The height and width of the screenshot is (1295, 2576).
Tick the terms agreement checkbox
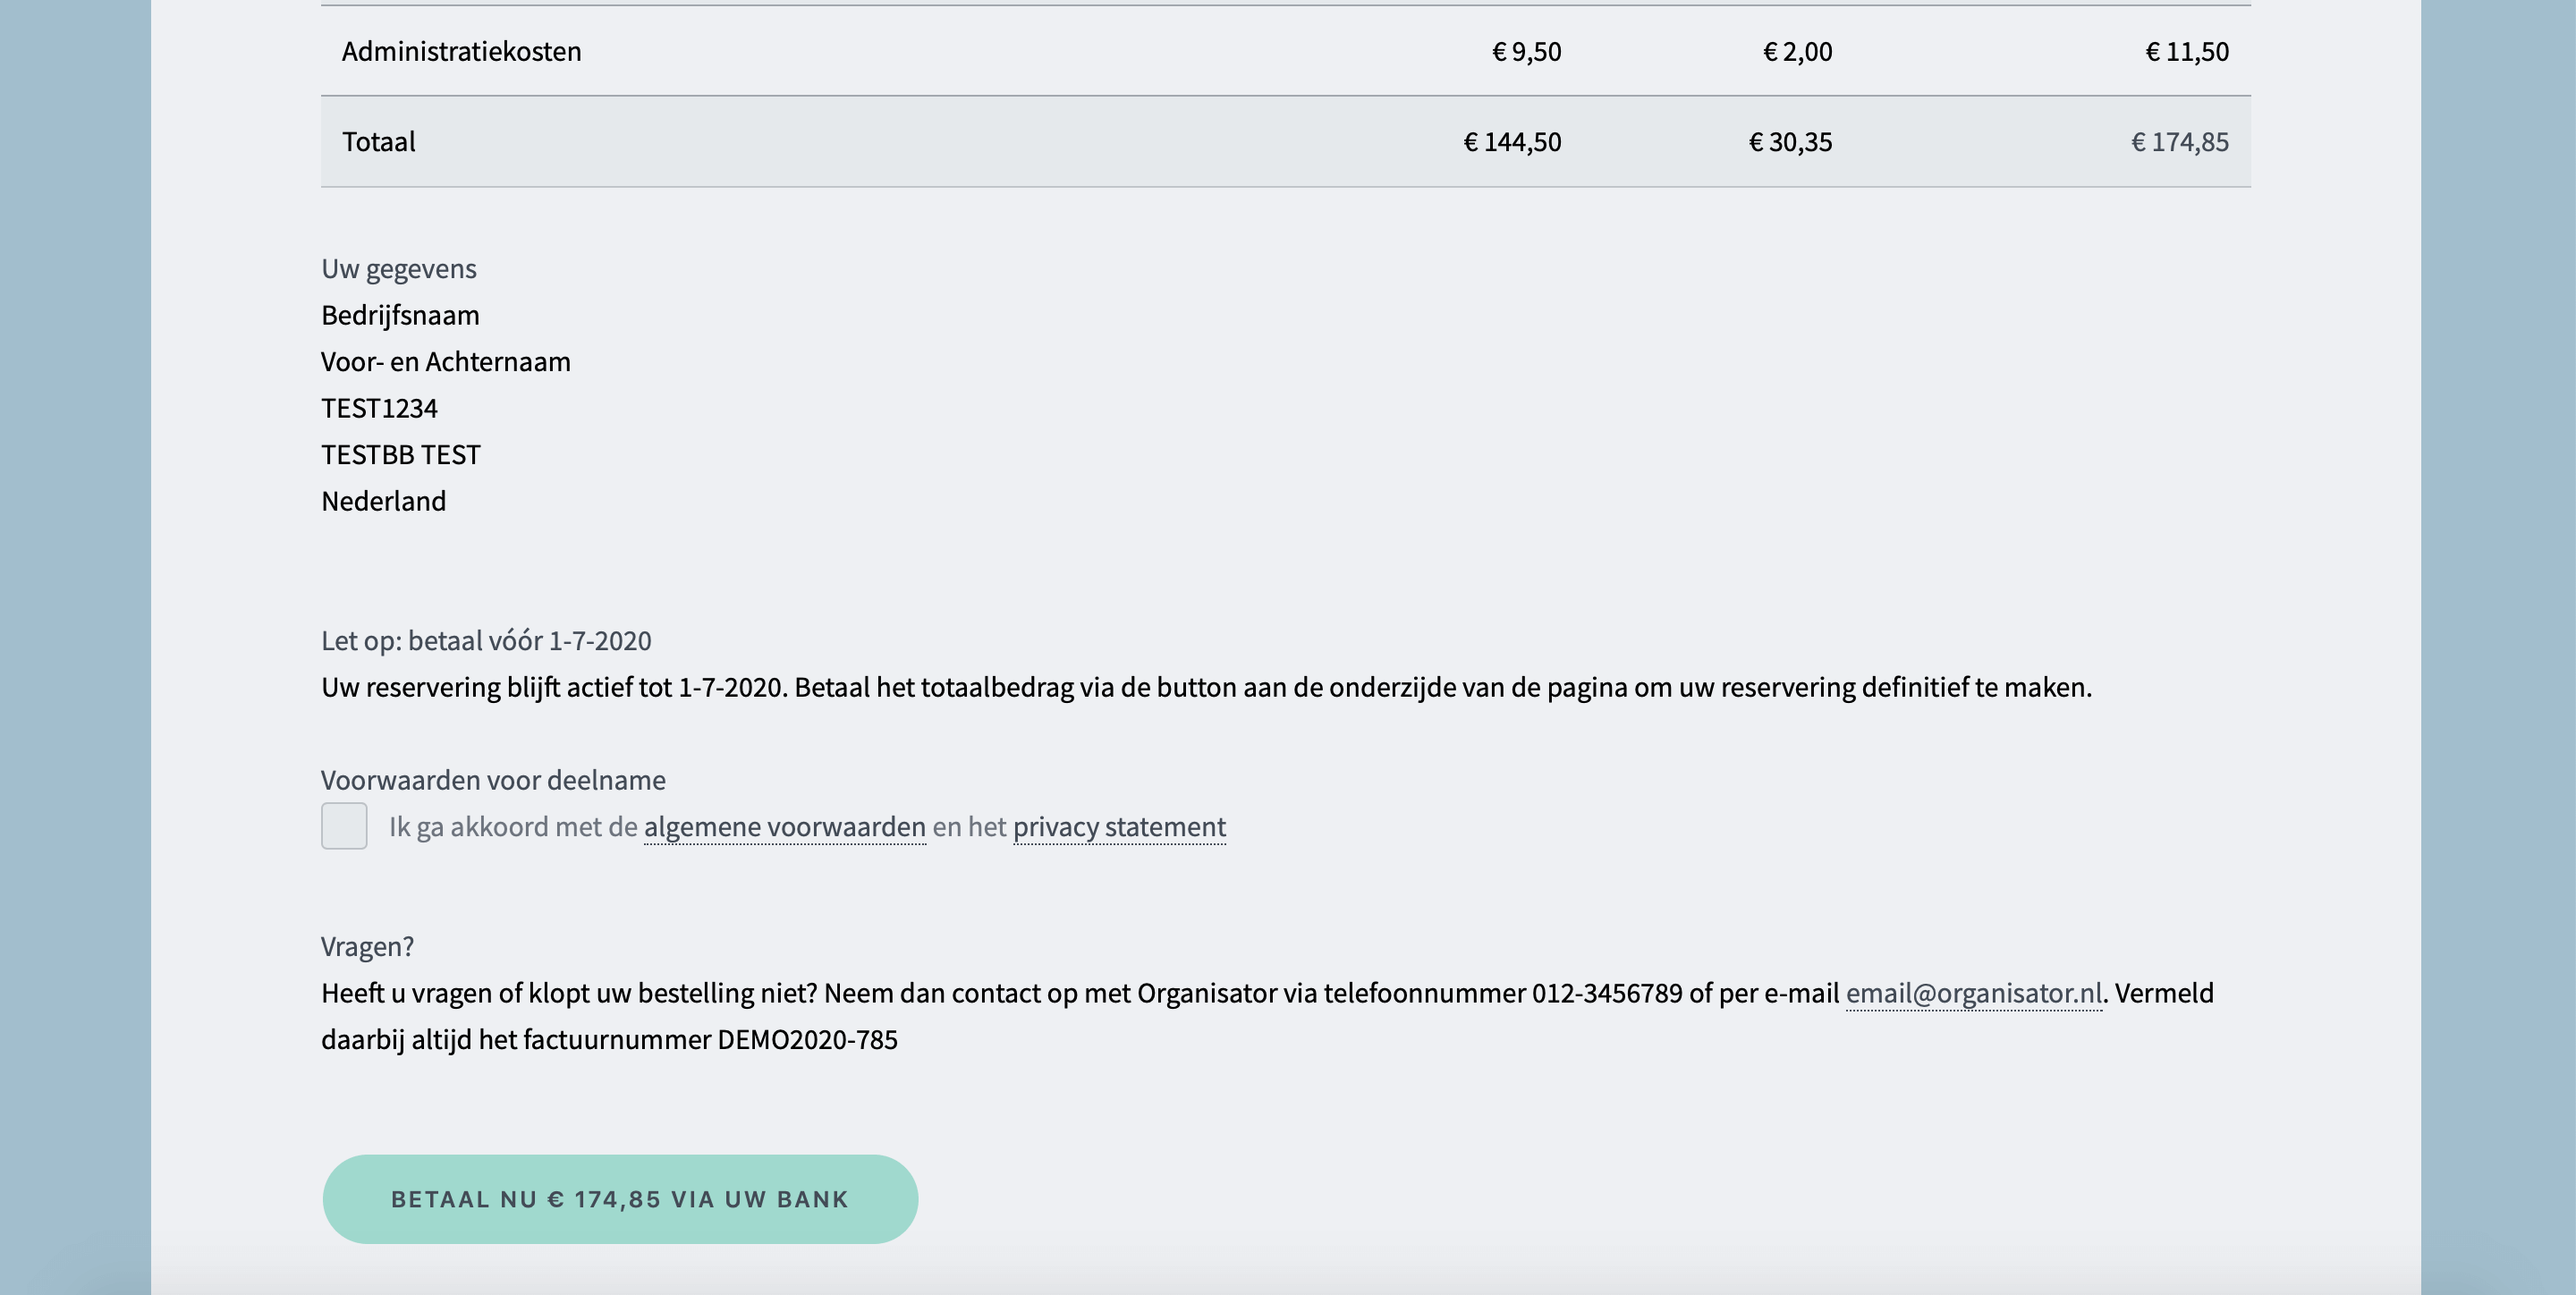tap(344, 826)
